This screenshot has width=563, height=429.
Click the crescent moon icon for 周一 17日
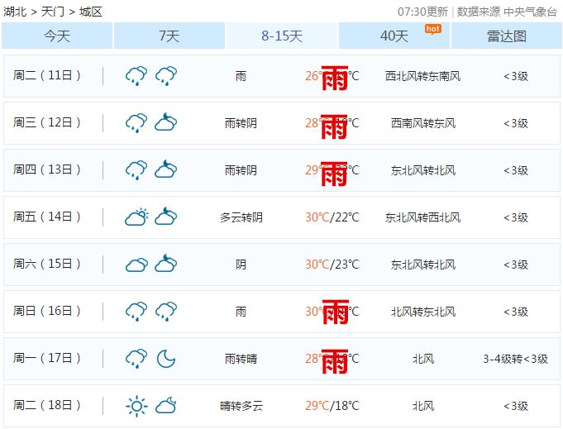[166, 359]
